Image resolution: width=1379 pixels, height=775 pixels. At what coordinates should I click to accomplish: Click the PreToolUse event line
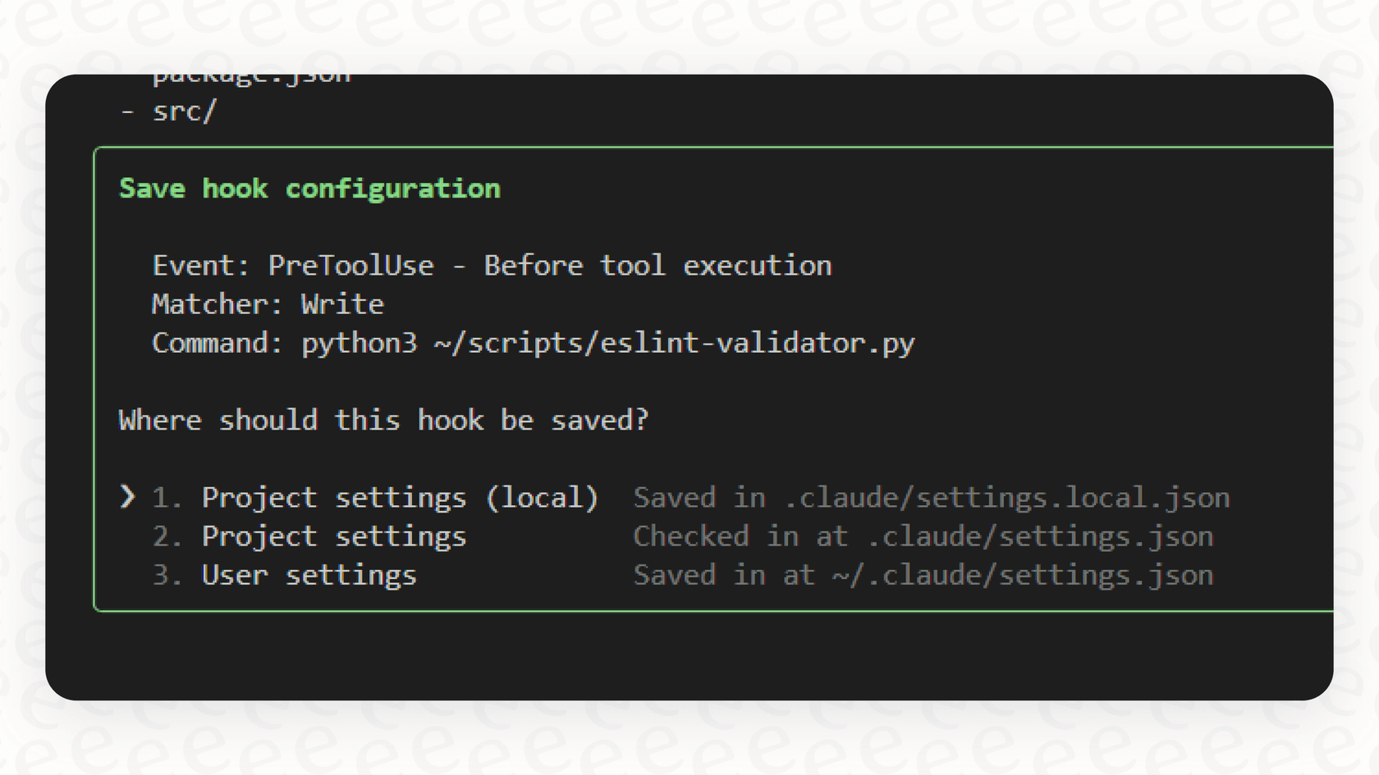(x=492, y=265)
